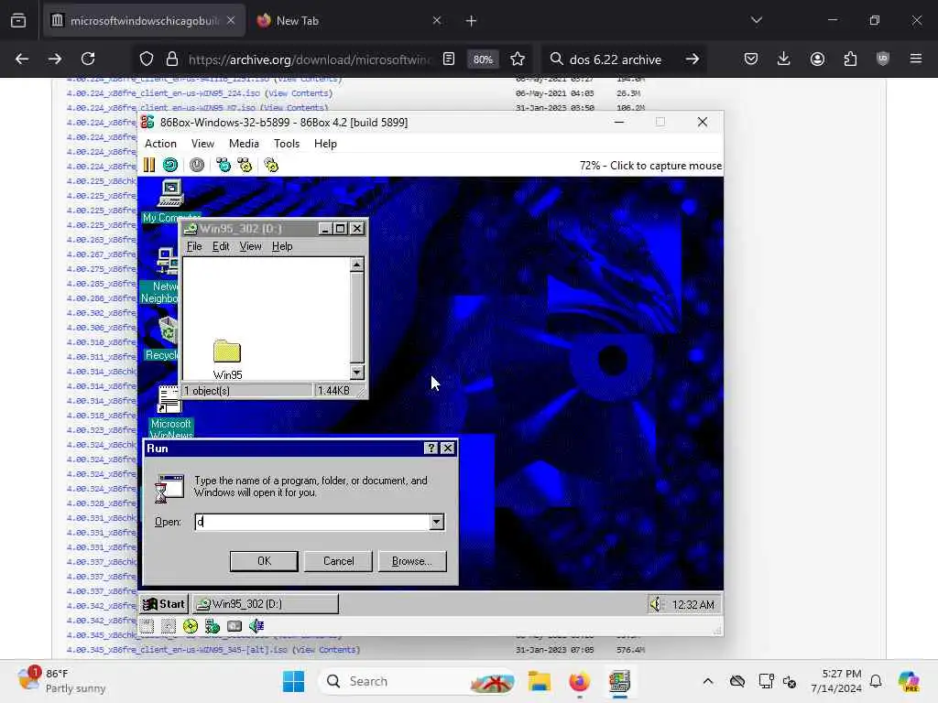
Task: Open the 86Box Help menu
Action: [x=325, y=144]
